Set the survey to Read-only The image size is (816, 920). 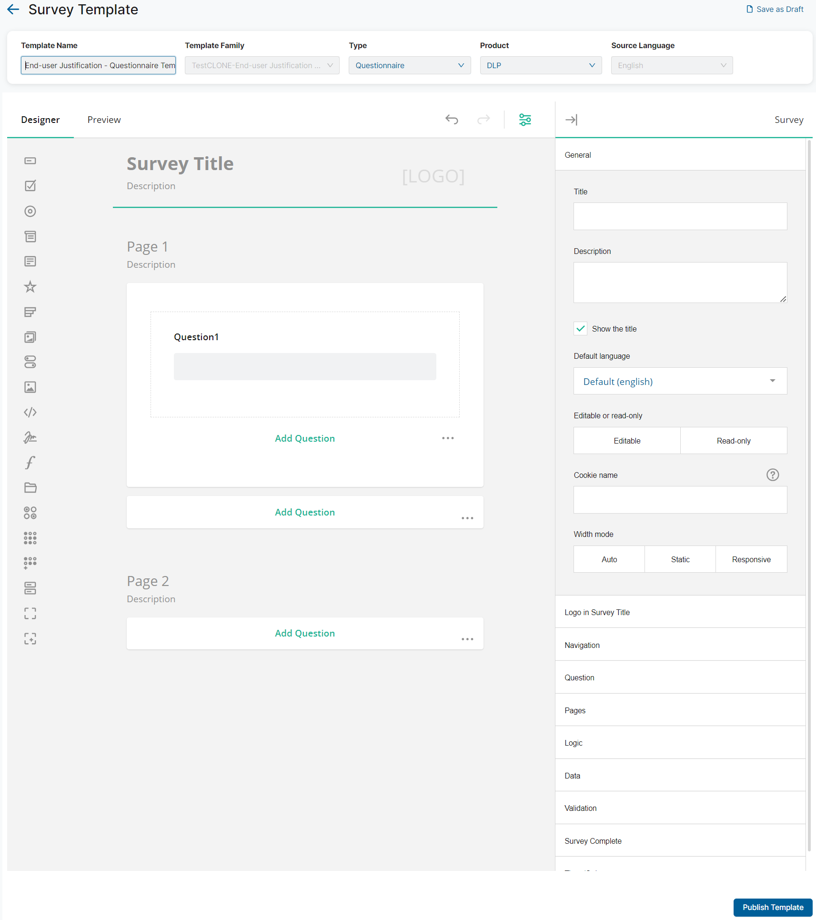(x=733, y=440)
